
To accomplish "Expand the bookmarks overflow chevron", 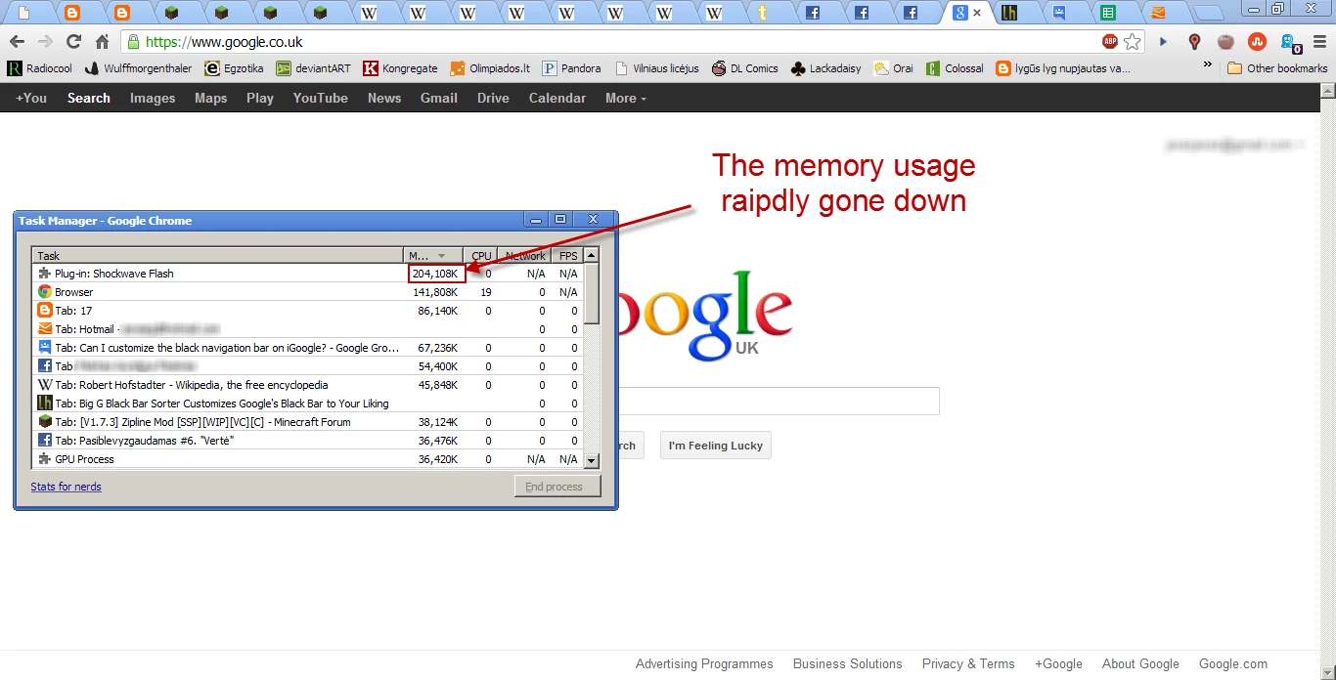I will pos(1207,65).
